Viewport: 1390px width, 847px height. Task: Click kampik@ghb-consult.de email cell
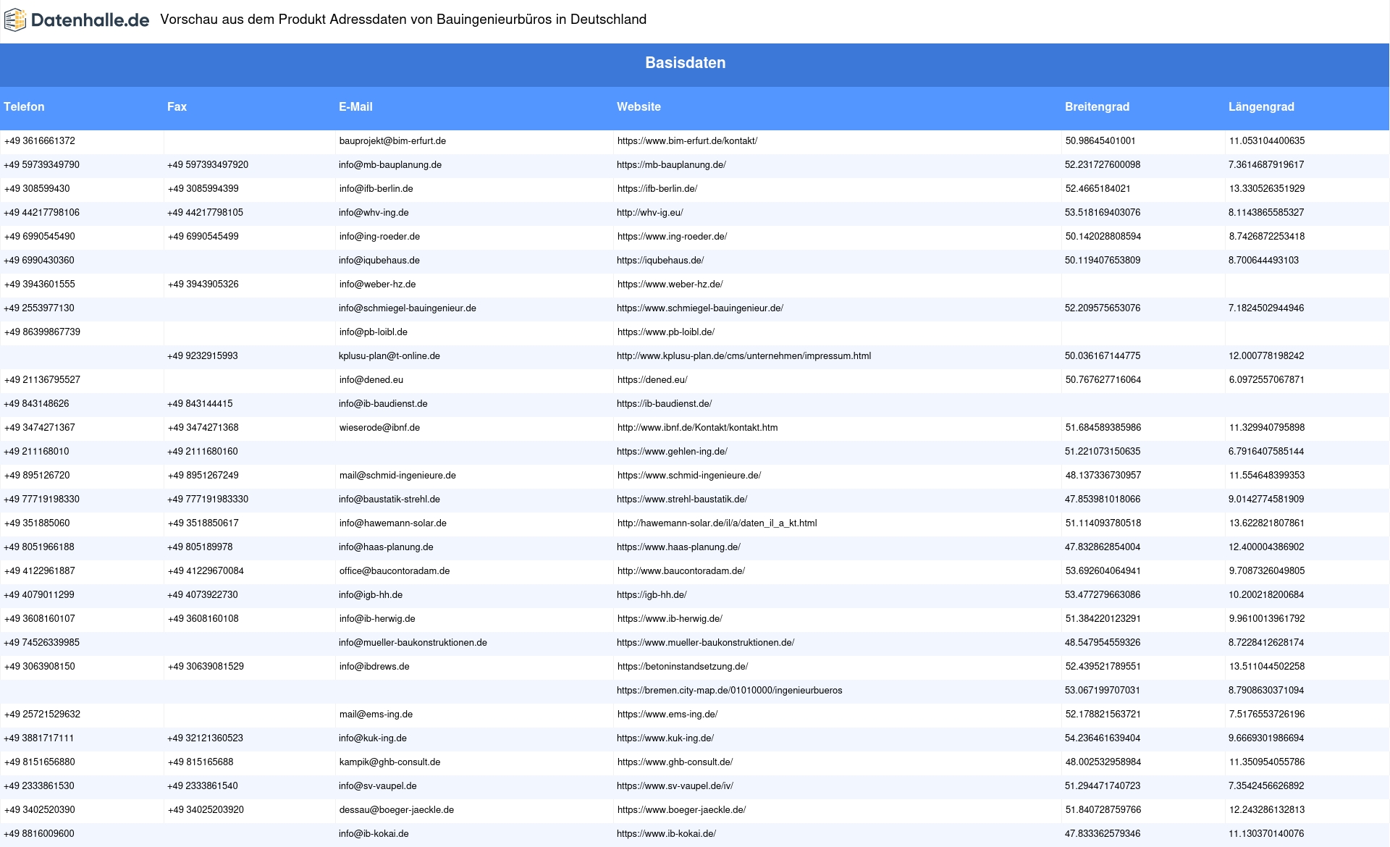point(389,762)
